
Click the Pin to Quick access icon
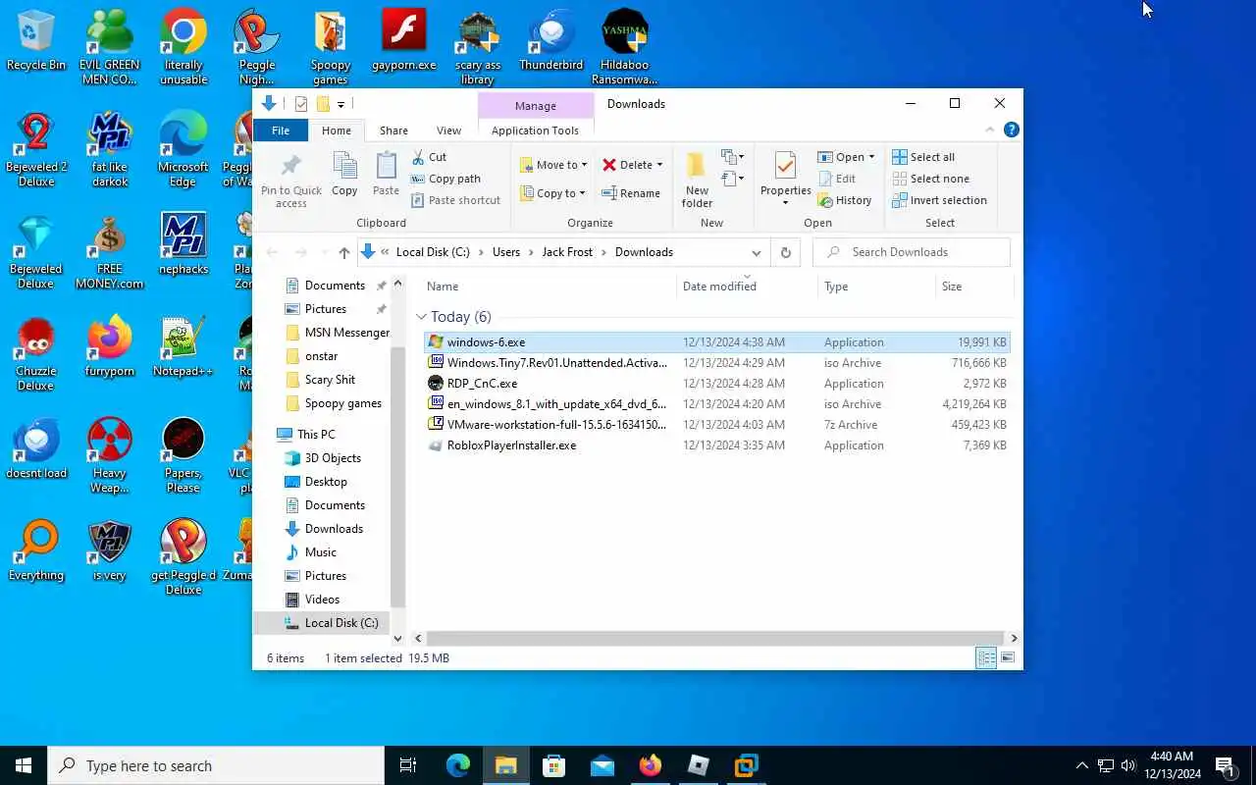pyautogui.click(x=290, y=166)
